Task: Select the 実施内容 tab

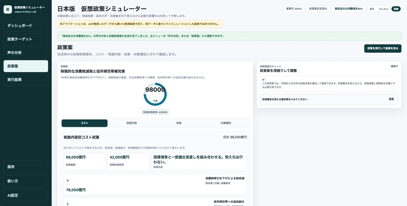Action: coord(132,123)
